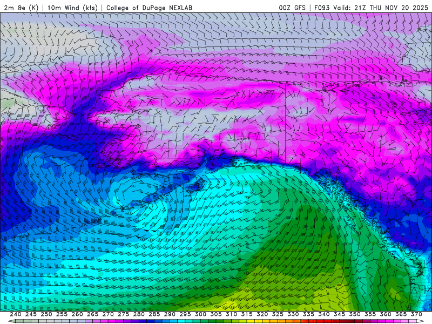Viewport: 432px width, 324px height.
Task: Click the '10m Wind (kts)' header label
Action: click(x=72, y=8)
